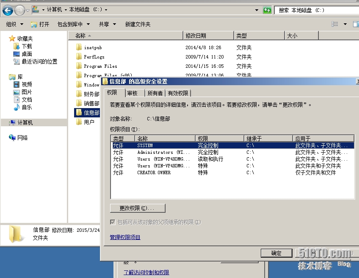Screen dimensions: 359x278
Task: Open the 共享 dropdown menu
Action: (x=108, y=24)
